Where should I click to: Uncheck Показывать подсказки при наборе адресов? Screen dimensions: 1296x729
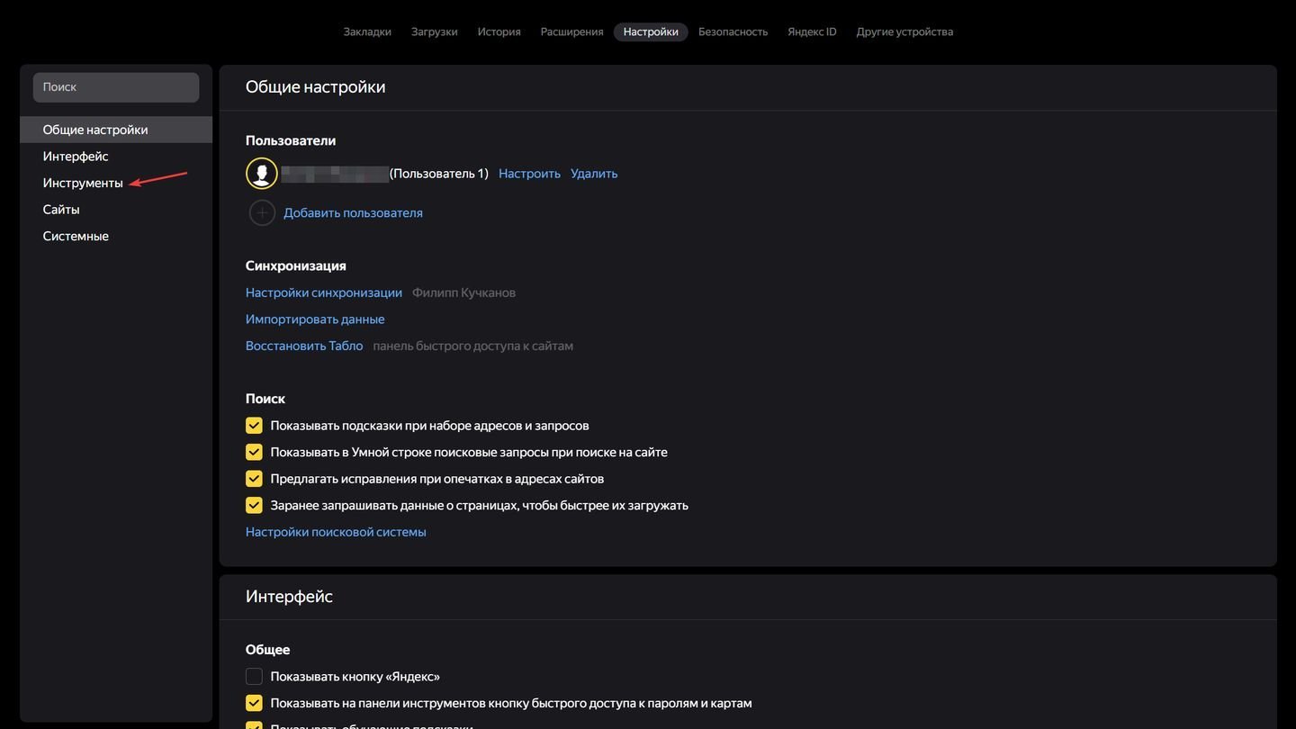(254, 426)
